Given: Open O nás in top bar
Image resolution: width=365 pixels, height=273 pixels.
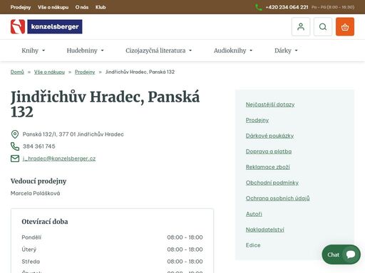Looking at the screenshot, I should pyautogui.click(x=82, y=7).
